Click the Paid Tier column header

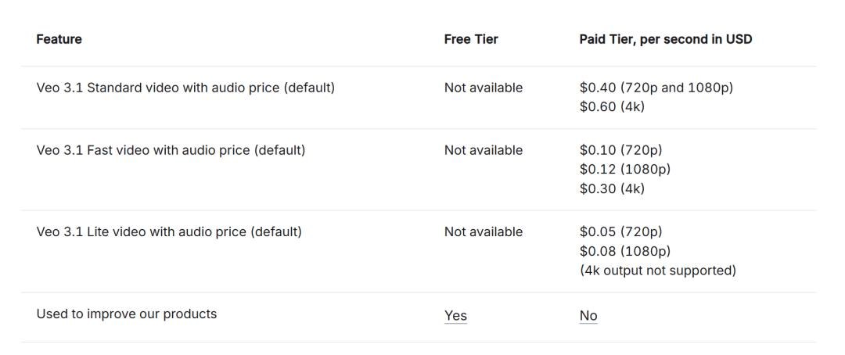tap(666, 39)
